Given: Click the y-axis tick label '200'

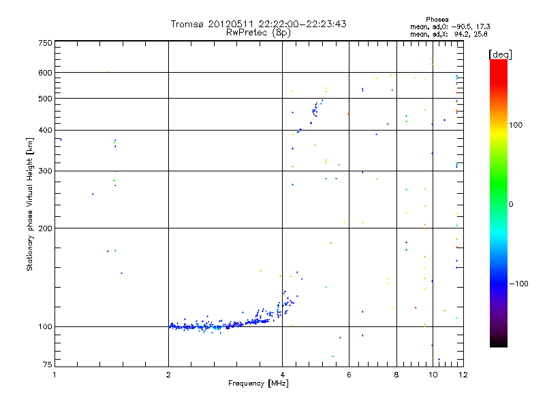Looking at the screenshot, I should point(45,228).
